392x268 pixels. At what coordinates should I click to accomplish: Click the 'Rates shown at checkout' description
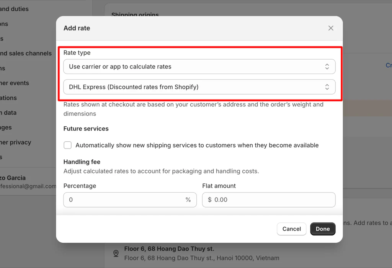coord(193,109)
